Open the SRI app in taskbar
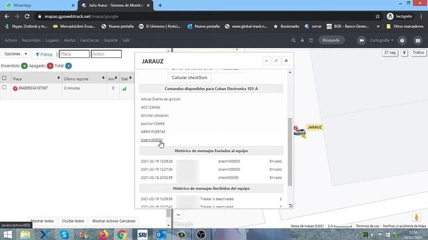The width and height of the screenshot is (428, 240). tap(142, 234)
